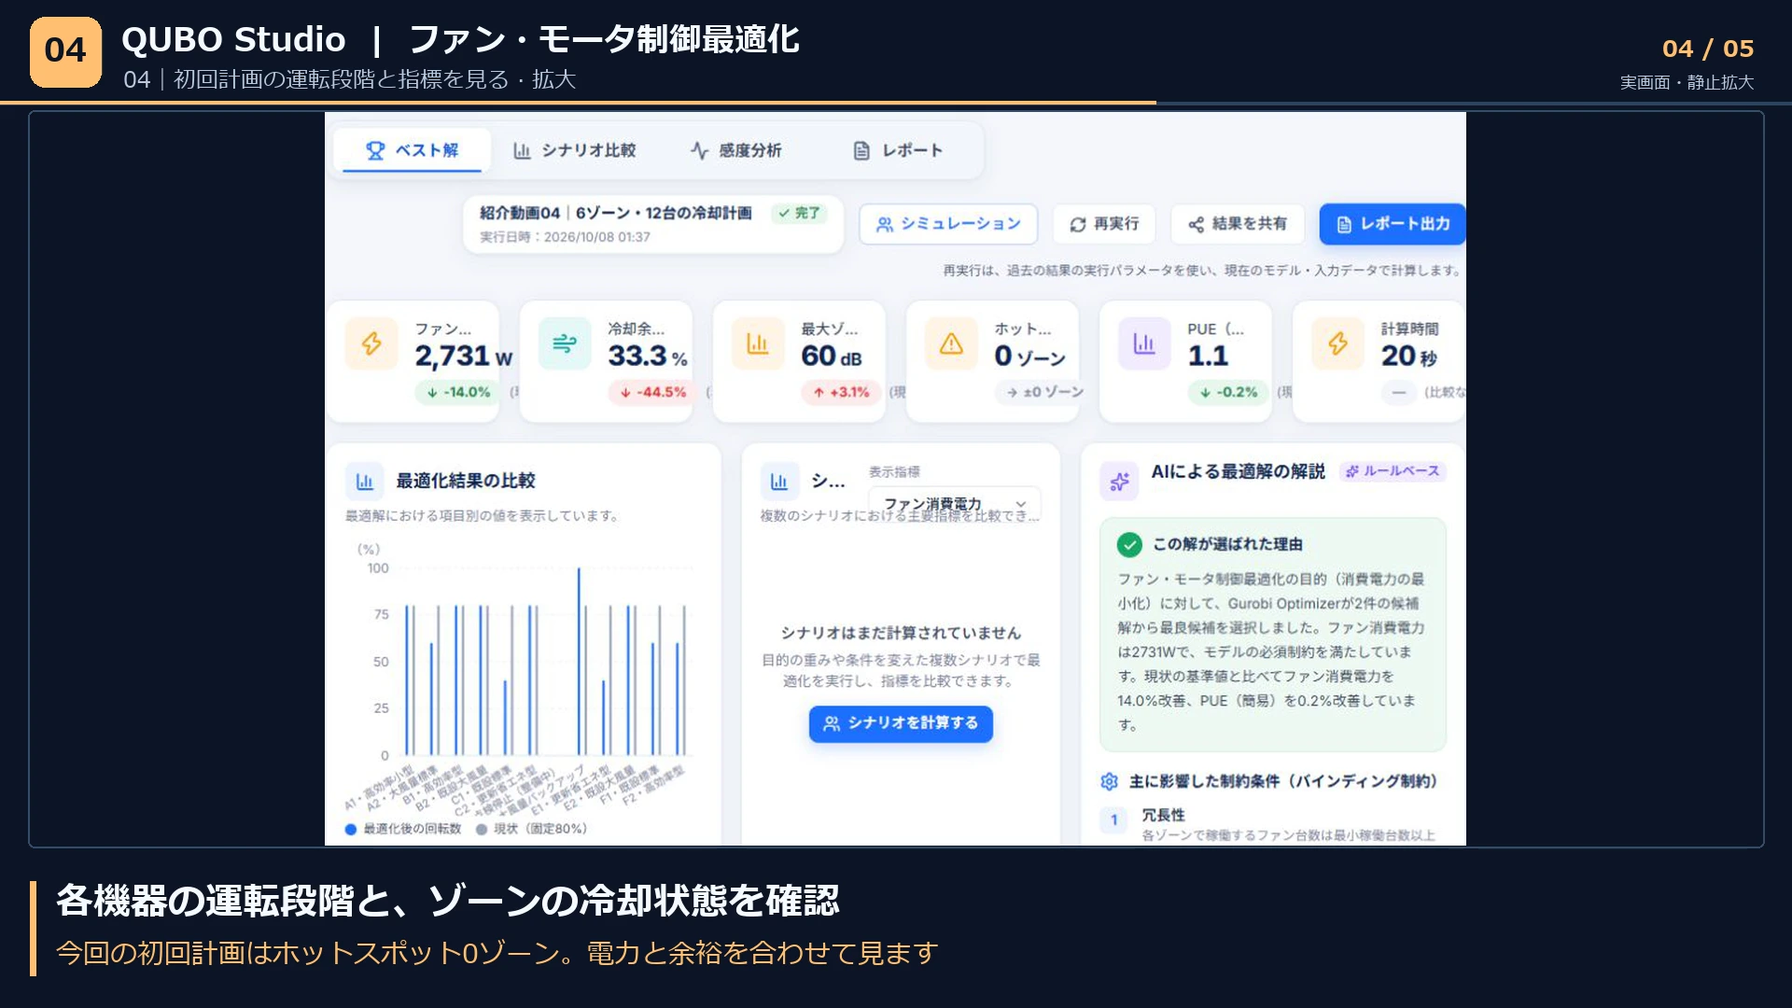Viewport: 1792px width, 1008px height.
Task: Switch to the シナリオ比較 tab
Action: [575, 150]
